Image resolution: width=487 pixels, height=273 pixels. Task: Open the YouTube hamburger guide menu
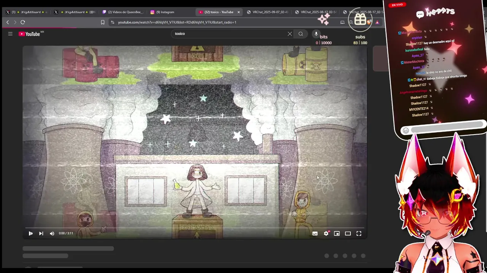tap(10, 34)
